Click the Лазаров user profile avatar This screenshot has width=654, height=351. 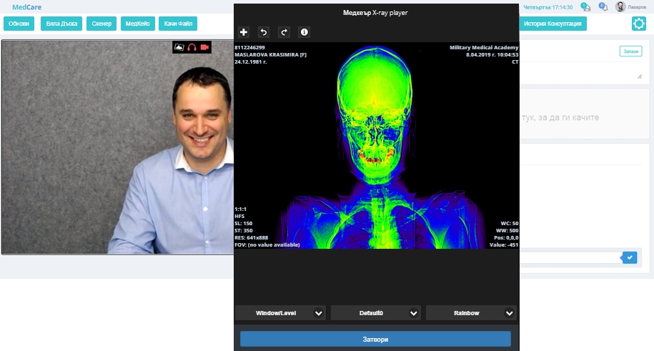tap(620, 7)
